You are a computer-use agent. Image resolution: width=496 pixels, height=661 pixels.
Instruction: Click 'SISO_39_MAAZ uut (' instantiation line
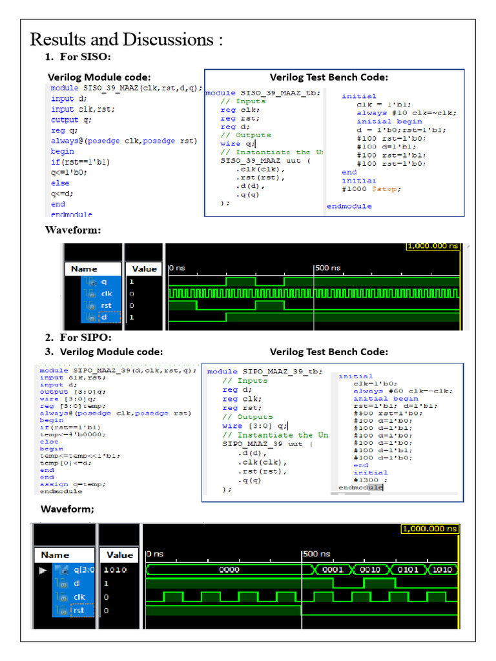click(265, 161)
